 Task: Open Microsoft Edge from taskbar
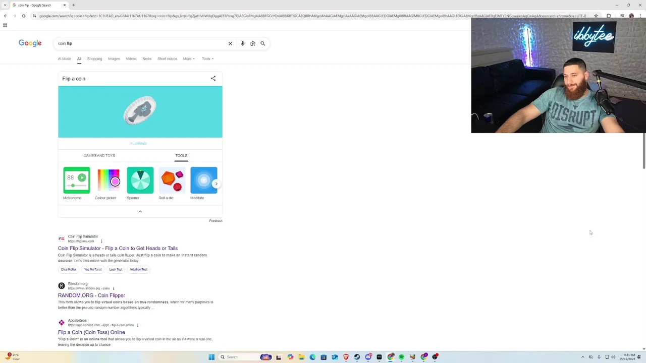312,357
